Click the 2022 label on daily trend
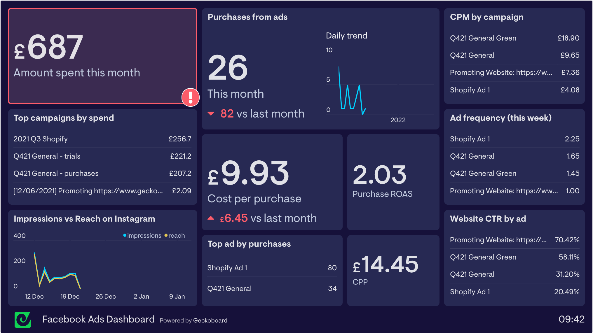593x333 pixels. [x=398, y=120]
